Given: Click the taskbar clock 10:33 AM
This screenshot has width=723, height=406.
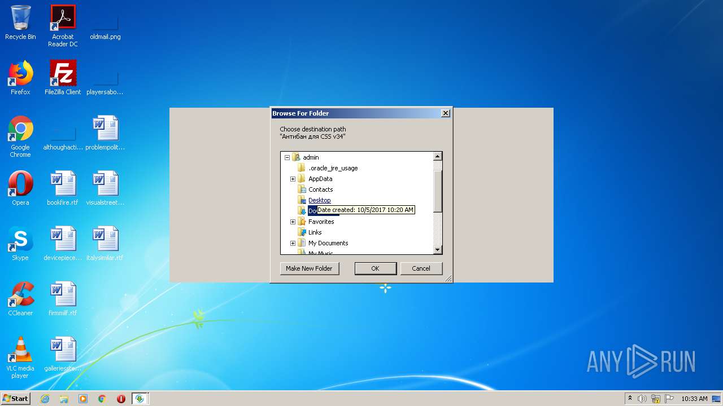Looking at the screenshot, I should [x=694, y=399].
